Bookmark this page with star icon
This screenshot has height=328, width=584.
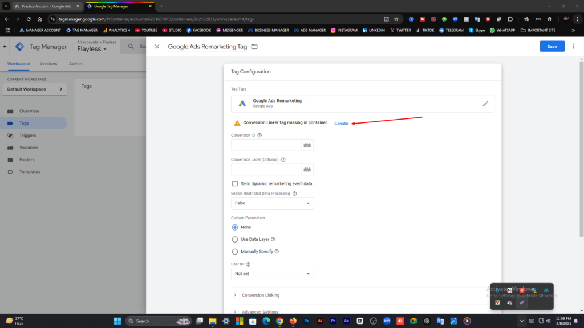point(396,19)
